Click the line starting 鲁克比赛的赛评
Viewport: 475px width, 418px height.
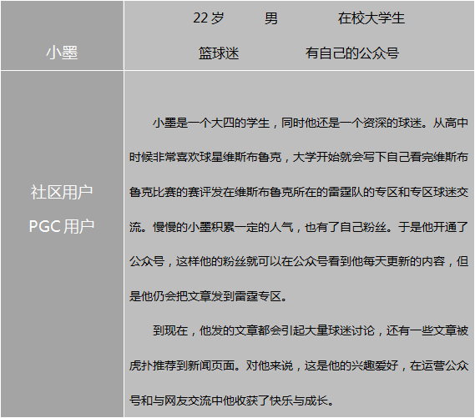click(x=299, y=192)
